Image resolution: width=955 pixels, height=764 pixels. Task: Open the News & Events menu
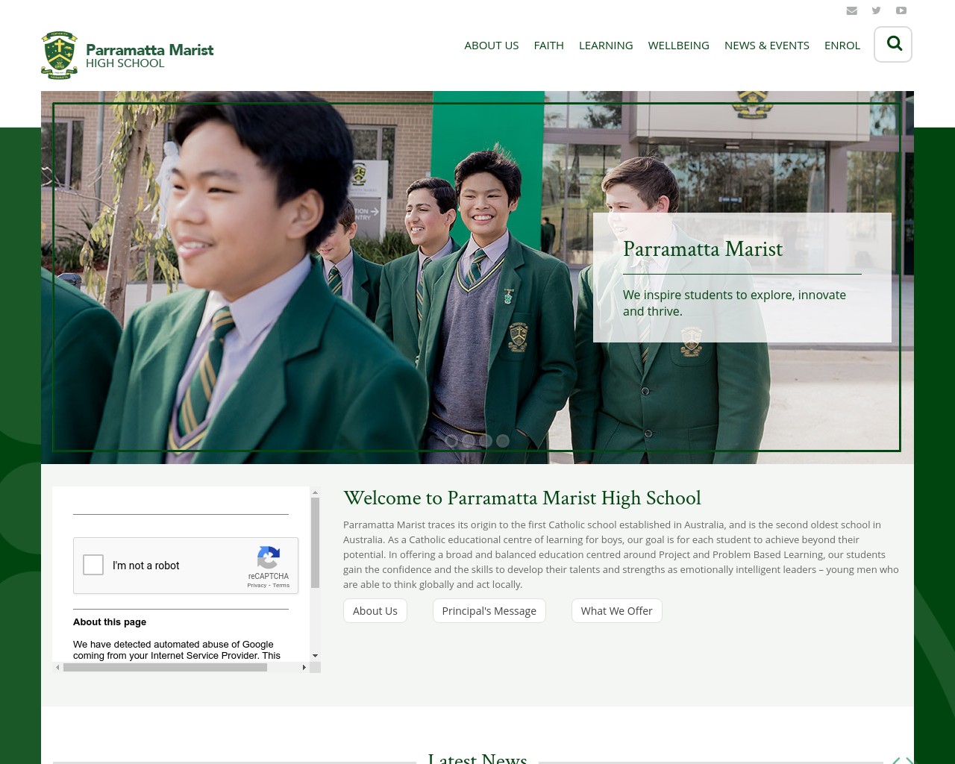(766, 46)
